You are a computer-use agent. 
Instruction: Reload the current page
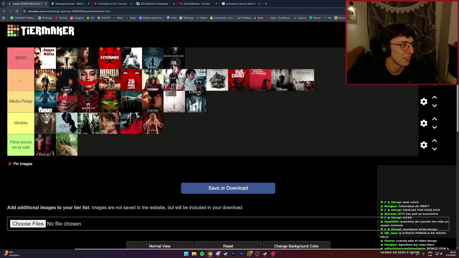click(16, 11)
